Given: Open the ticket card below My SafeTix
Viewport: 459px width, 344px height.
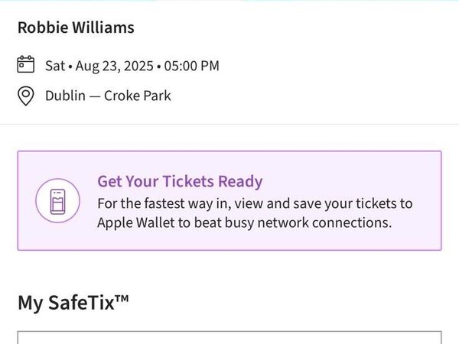Looking at the screenshot, I should point(229,338).
